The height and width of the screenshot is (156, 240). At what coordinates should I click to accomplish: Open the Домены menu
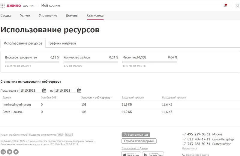tap(72, 16)
